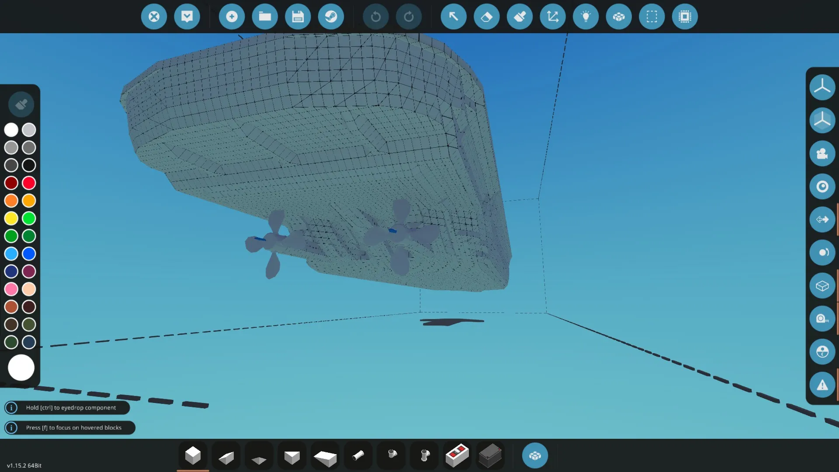Click the save vehicle floppy icon

pyautogui.click(x=298, y=17)
